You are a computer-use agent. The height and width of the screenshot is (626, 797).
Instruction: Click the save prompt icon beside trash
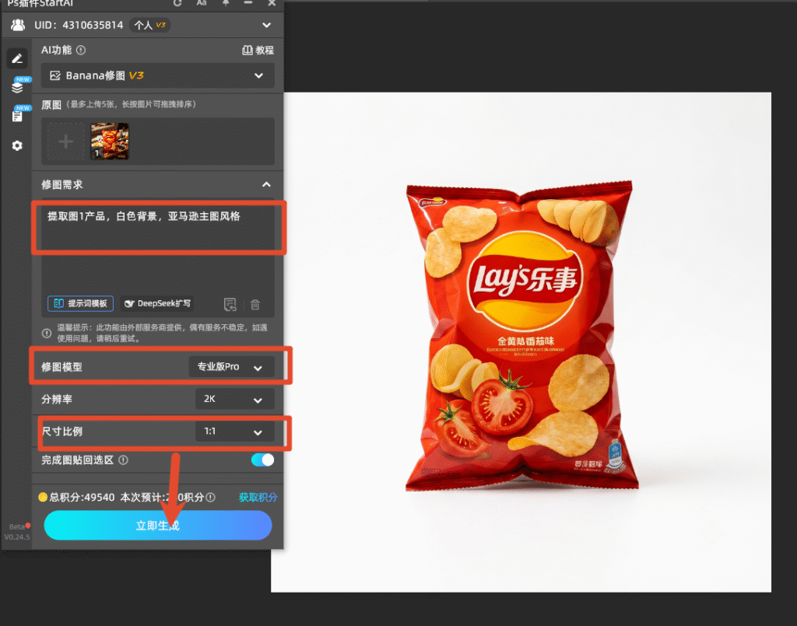230,304
